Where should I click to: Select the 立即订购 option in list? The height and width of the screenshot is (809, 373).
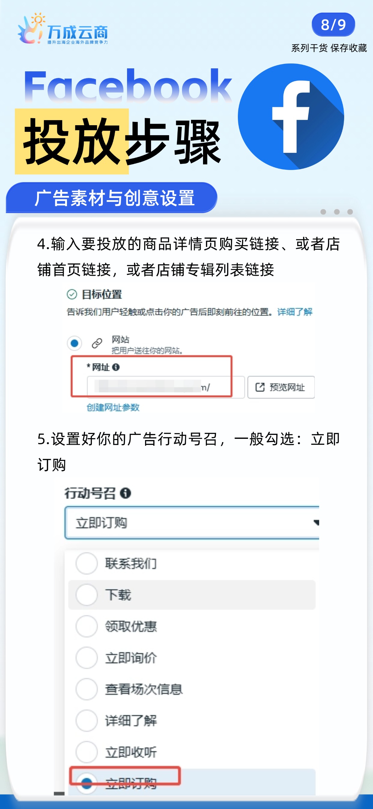pos(192,782)
